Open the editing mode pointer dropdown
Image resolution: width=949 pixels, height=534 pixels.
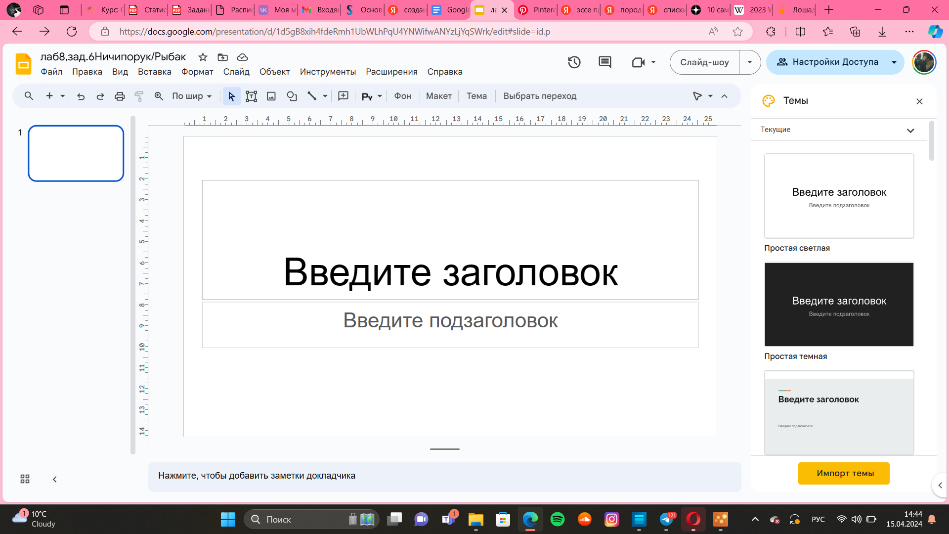(702, 96)
